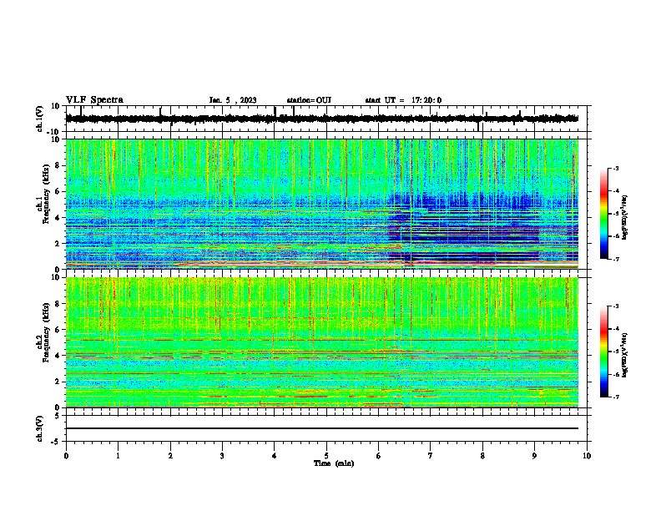Click the flat black ch.3 voltage line

point(322,428)
